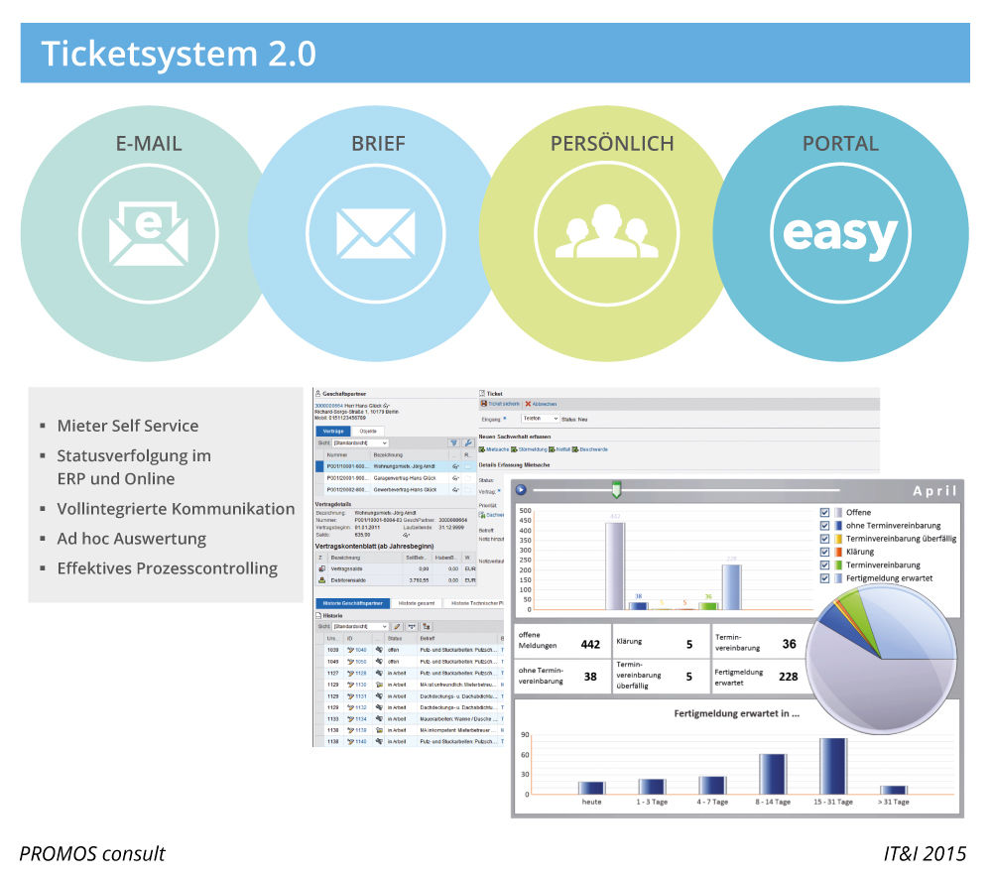Click the BRIEF letter icon
The image size is (992, 879).
(376, 232)
